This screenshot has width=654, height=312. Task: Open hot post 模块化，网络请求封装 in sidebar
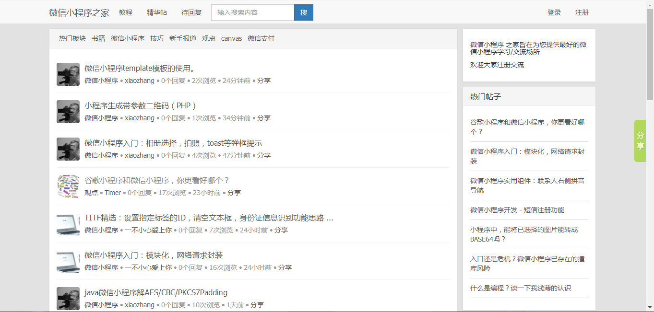(527, 156)
